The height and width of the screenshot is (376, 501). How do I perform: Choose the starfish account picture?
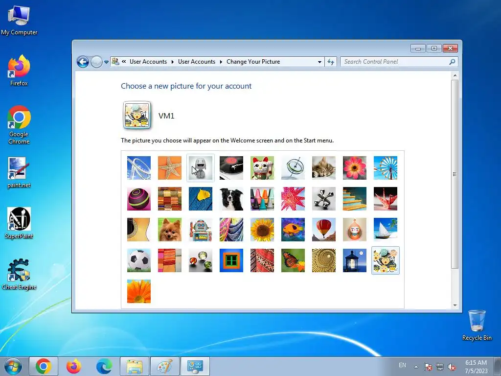(x=170, y=168)
